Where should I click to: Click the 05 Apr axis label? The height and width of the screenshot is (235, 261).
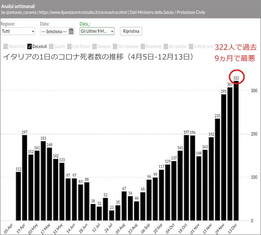tap(8, 229)
